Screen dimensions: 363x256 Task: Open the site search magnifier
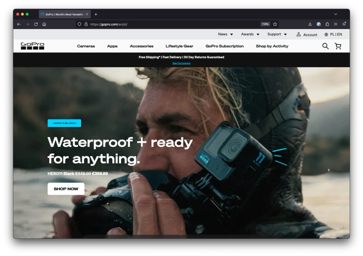[x=326, y=46]
